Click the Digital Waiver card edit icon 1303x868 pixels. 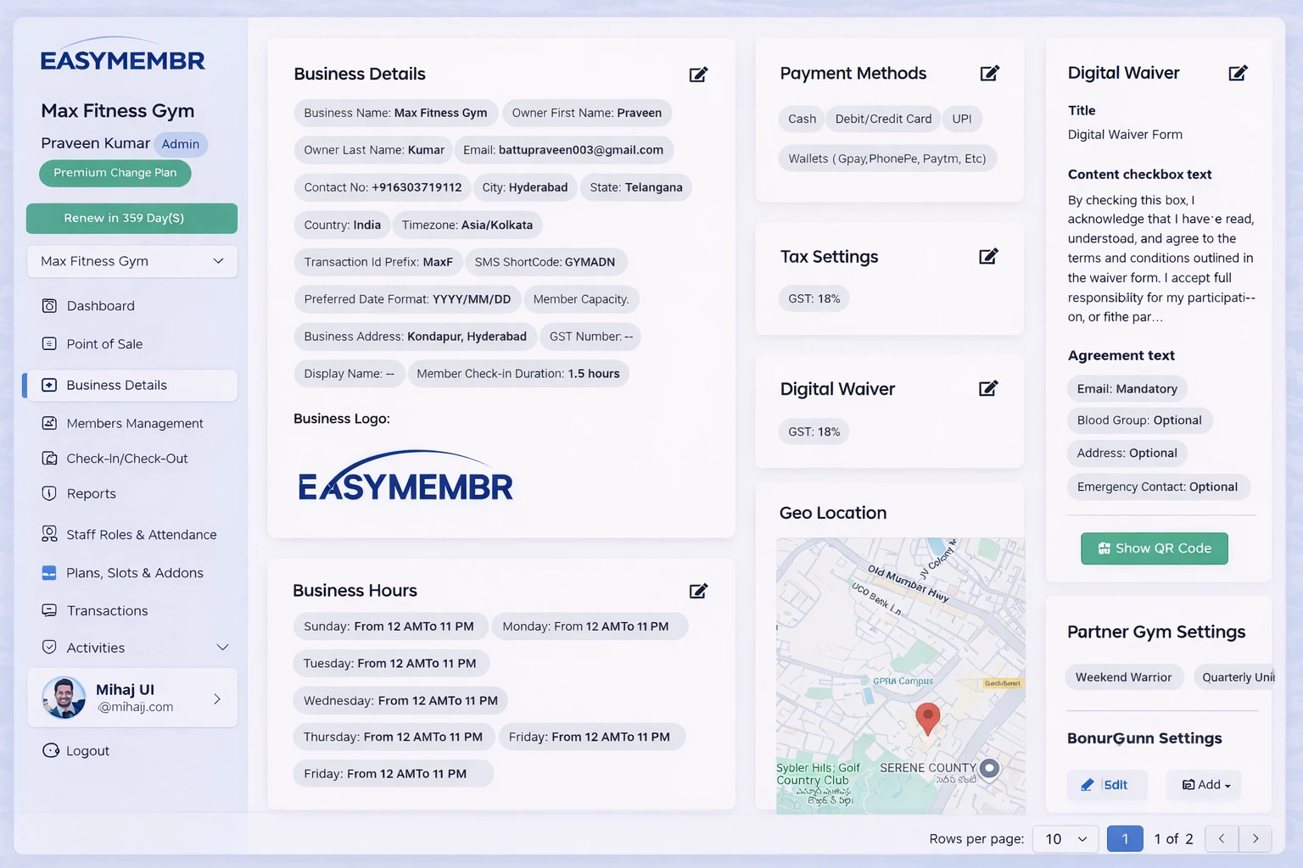[1239, 73]
